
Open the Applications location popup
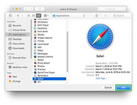tap(69, 16)
